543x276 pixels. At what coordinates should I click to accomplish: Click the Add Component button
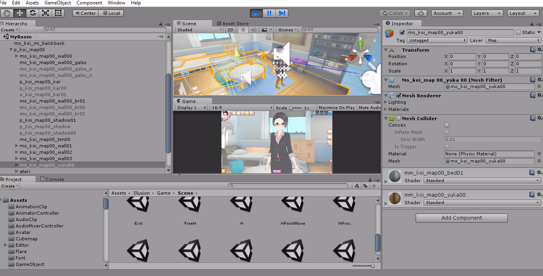coord(461,218)
